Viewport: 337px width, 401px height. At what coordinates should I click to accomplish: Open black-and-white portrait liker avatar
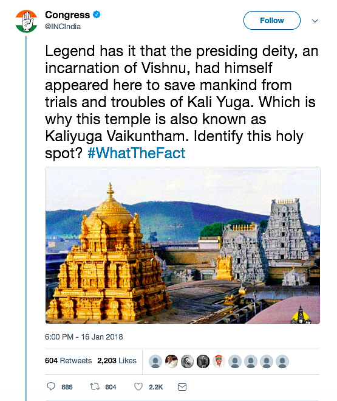(x=187, y=361)
